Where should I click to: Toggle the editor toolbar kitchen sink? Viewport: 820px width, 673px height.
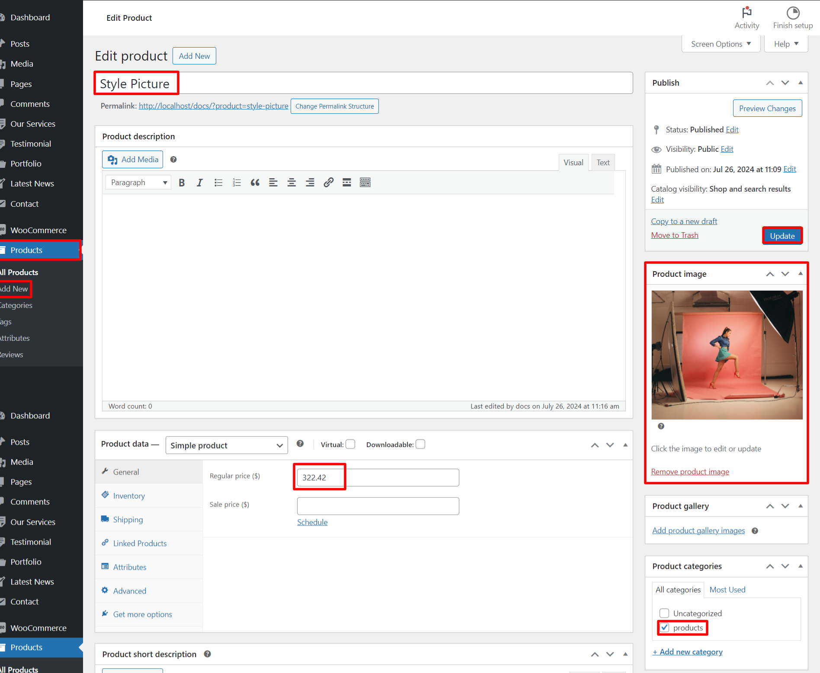click(x=365, y=183)
